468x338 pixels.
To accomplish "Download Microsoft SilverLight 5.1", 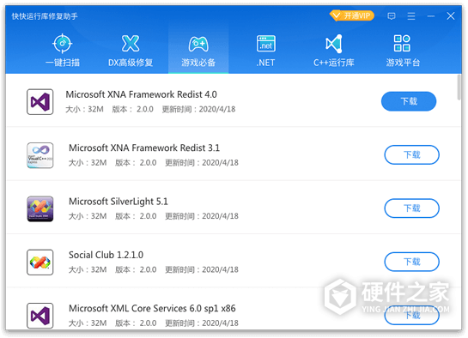I will 411,208.
